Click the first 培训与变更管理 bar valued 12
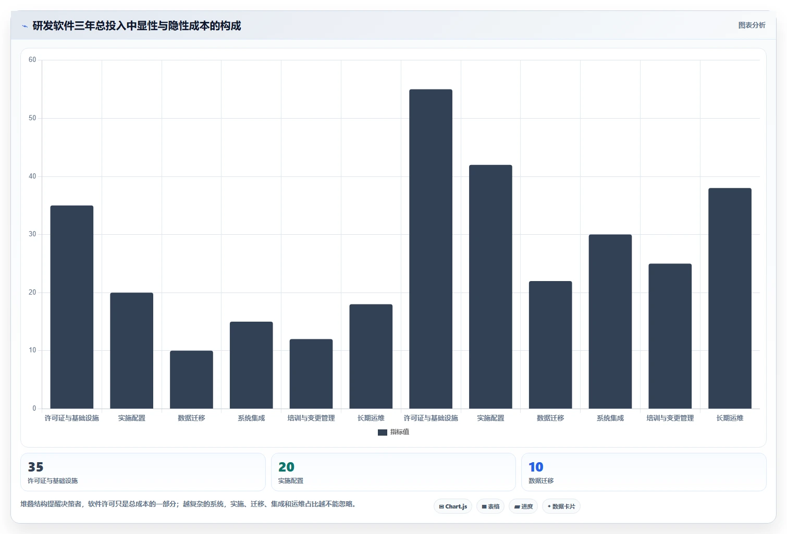Screen dimensions: 787x534 pos(311,374)
